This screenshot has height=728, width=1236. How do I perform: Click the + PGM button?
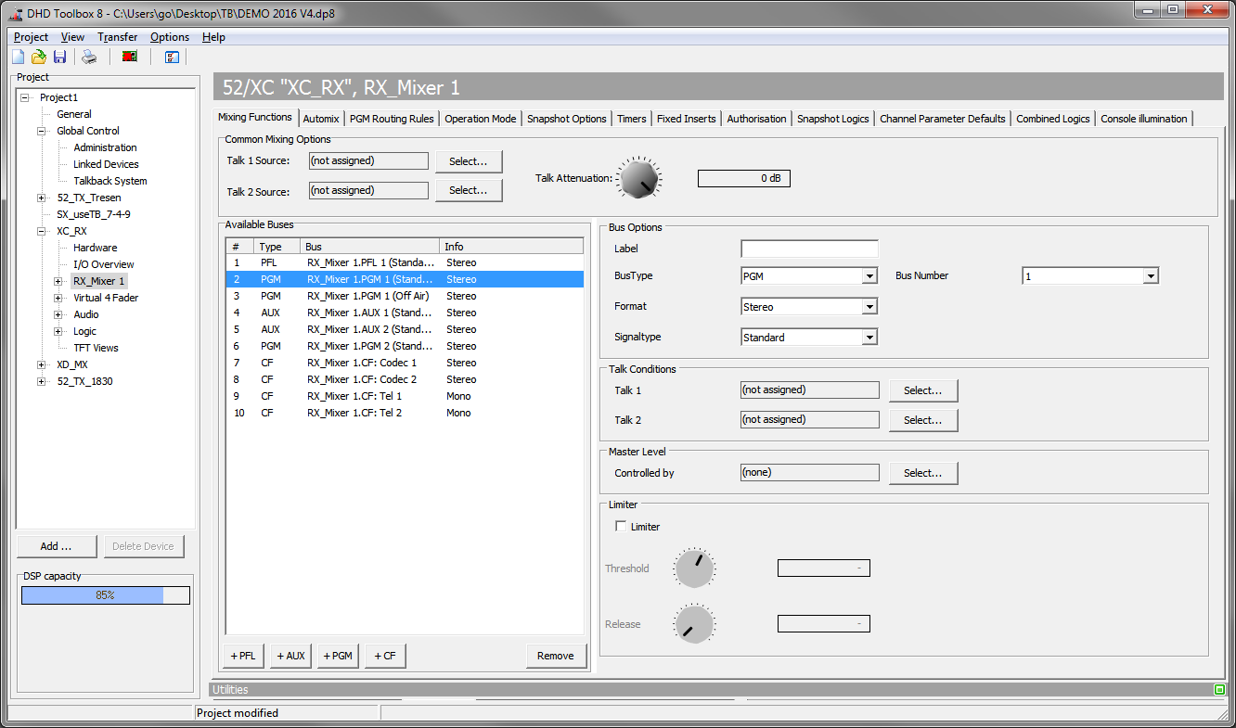(x=337, y=656)
